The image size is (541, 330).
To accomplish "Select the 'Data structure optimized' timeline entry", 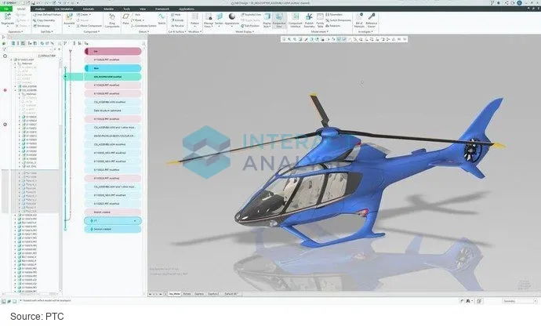I will click(x=113, y=111).
